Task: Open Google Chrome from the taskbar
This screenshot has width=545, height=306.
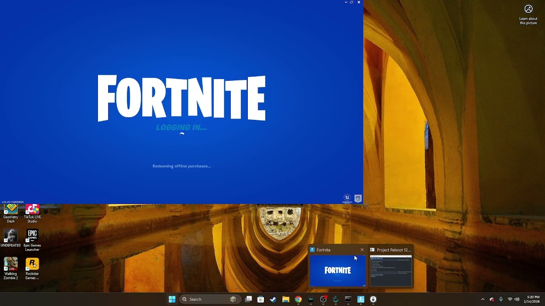Action: (298, 299)
